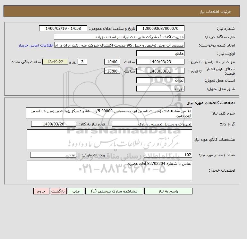Click the buyer organization name field
Image resolution: width=247 pixels, height=239 pixels.
[119, 37]
